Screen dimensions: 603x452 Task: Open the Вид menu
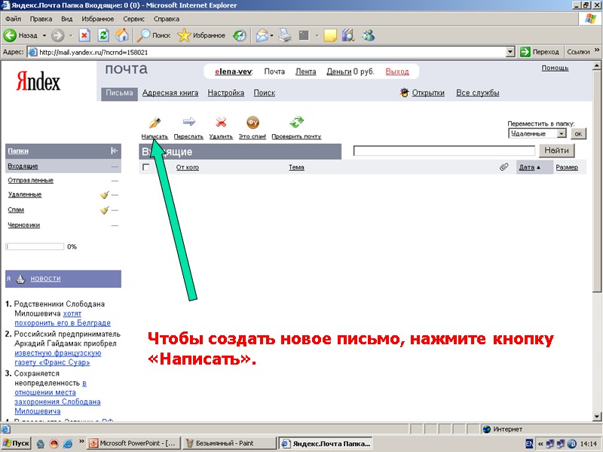(66, 19)
